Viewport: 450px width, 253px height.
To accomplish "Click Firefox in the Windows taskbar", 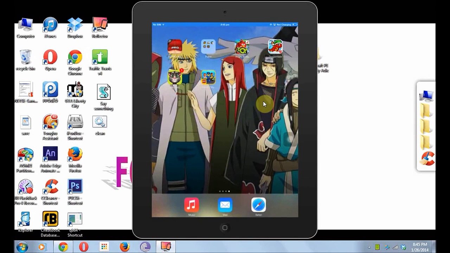I will coord(125,247).
